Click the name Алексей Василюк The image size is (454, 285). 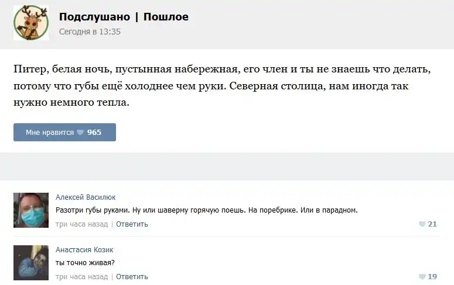coord(86,197)
